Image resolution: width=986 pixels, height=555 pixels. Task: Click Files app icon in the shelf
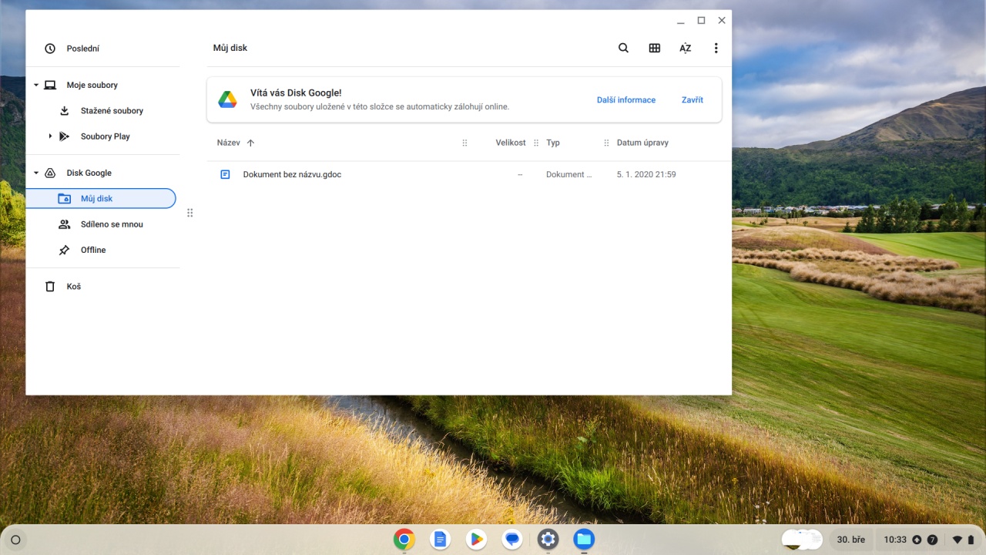click(584, 539)
